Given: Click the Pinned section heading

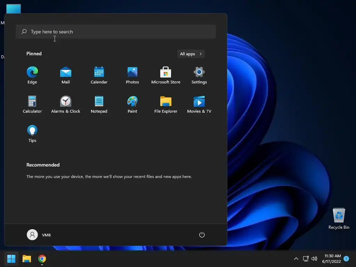Looking at the screenshot, I should click(34, 54).
